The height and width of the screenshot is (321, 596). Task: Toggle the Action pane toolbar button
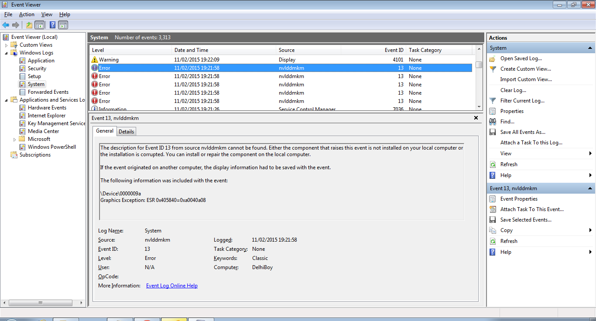[63, 25]
